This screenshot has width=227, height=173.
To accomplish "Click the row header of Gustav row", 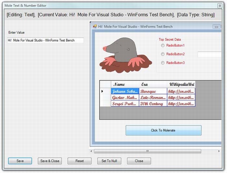I will (x=105, y=97).
